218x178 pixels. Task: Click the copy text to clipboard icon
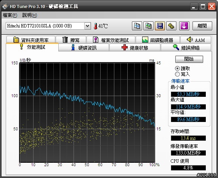coord(137,26)
